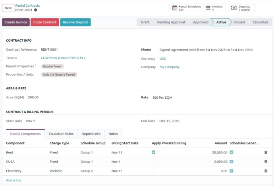The image size is (274, 186).
Task: Delete the CUSA component row
Action: tap(266, 161)
